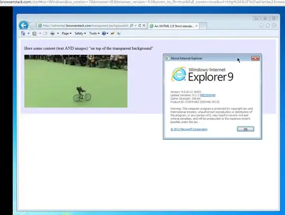This screenshot has width=285, height=215.
Task: Maximize the Internet Explorer window
Action: [265, 18]
